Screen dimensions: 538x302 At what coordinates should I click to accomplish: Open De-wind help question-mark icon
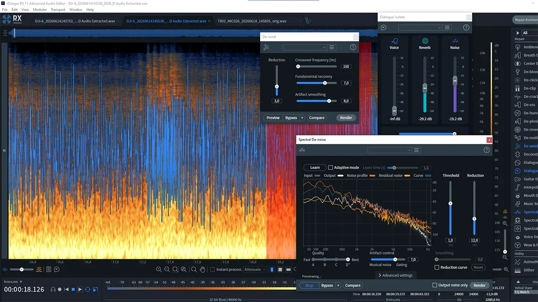(353, 47)
